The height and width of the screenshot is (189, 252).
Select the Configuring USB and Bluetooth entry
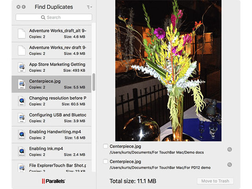(52, 118)
